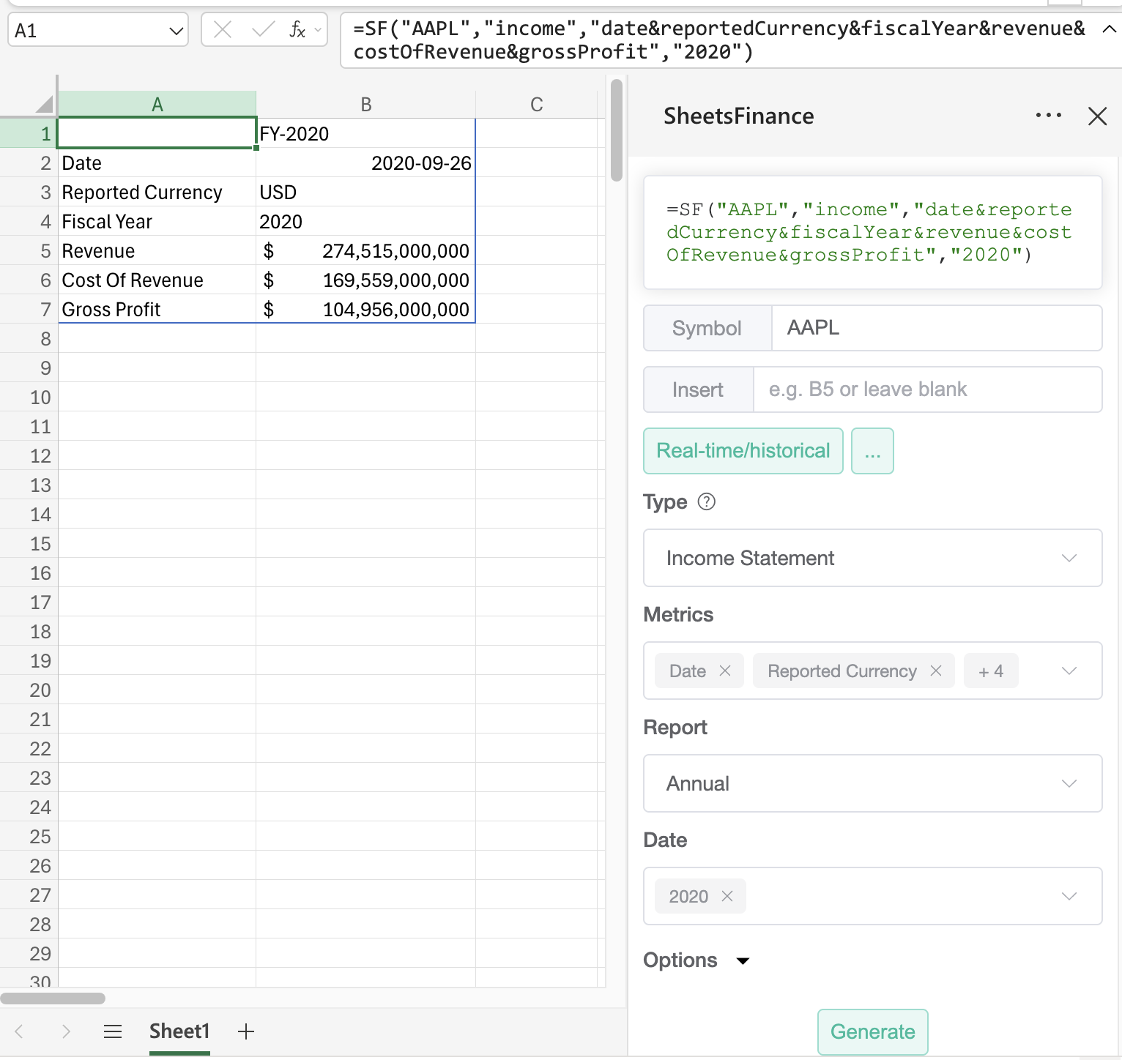Expand the Metrics selection dropdown
The height and width of the screenshot is (1060, 1122).
1069,671
